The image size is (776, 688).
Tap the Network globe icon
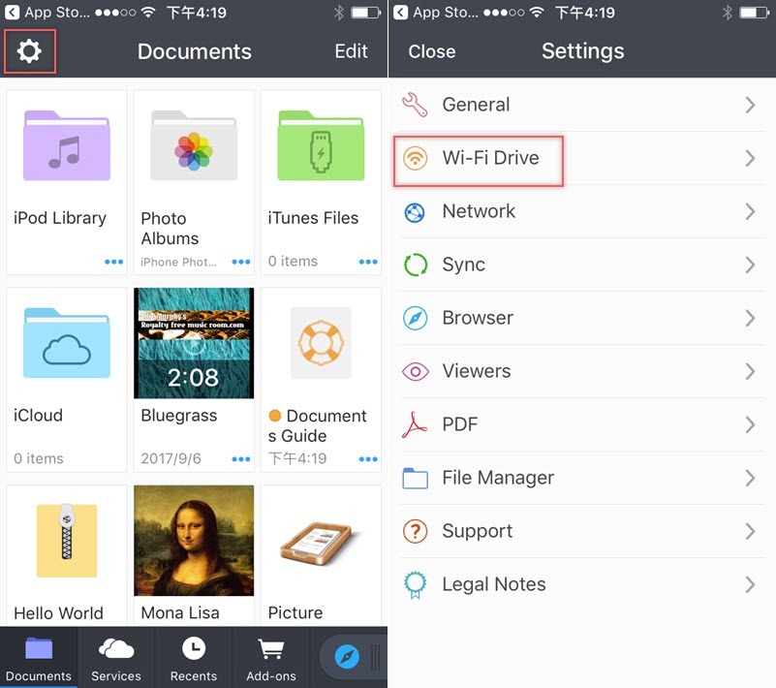[415, 212]
